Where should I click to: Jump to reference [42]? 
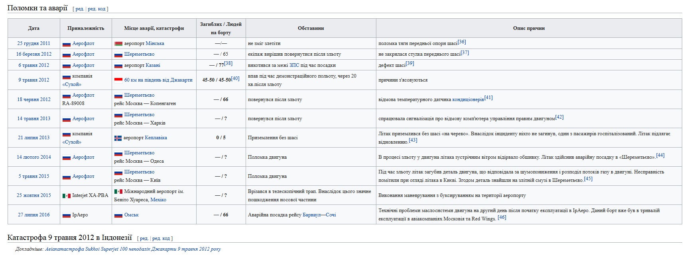[559, 117]
